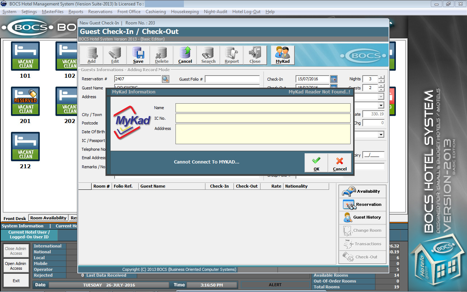This screenshot has width=467, height=292.
Task: Click the toolbar Cancel icon with green arrow
Action: pyautogui.click(x=185, y=55)
